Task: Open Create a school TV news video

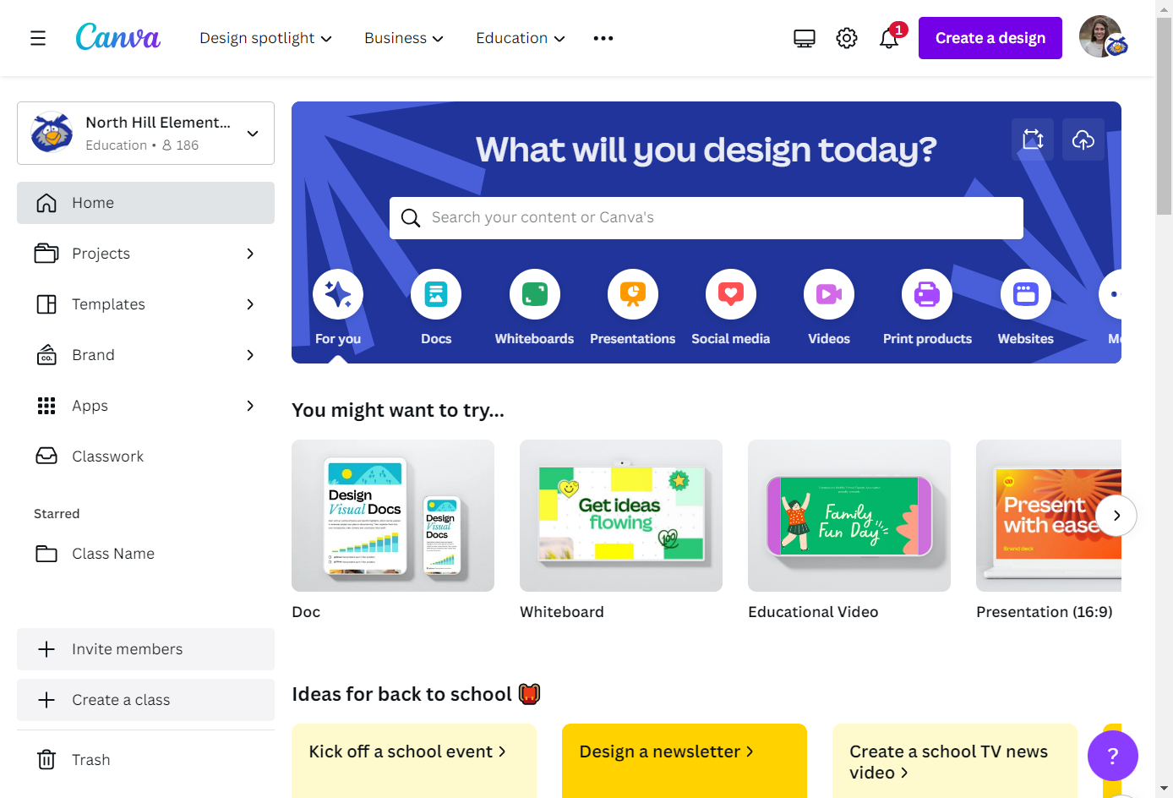Action: click(955, 761)
